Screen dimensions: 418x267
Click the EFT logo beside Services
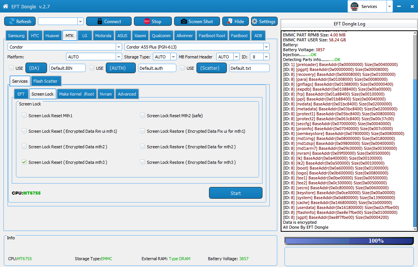tap(354, 6)
